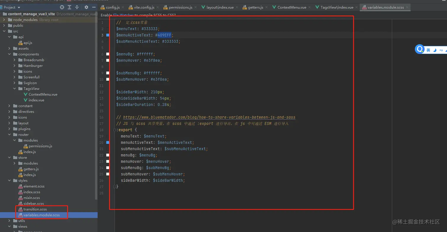Click the $menuBg color swatch on line 6

[x=108, y=54]
